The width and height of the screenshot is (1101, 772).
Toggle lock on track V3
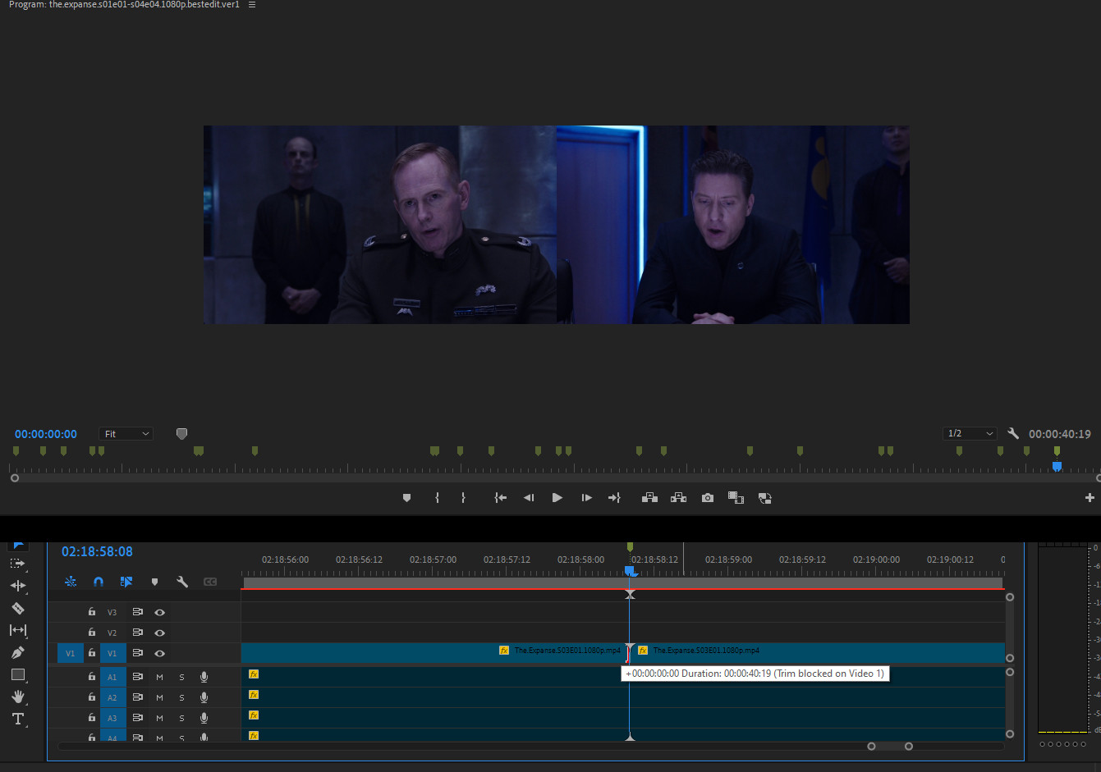pyautogui.click(x=92, y=612)
